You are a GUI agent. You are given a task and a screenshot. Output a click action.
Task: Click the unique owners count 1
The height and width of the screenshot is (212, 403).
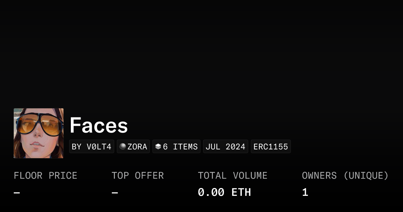[x=305, y=192]
